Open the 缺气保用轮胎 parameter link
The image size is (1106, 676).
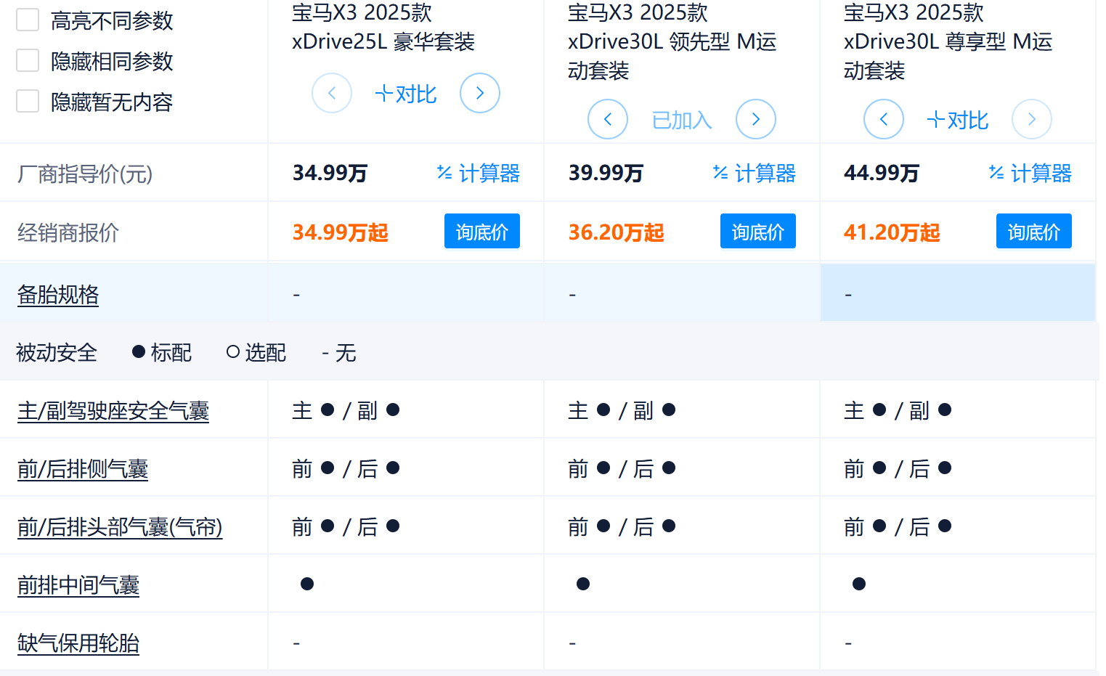point(78,643)
